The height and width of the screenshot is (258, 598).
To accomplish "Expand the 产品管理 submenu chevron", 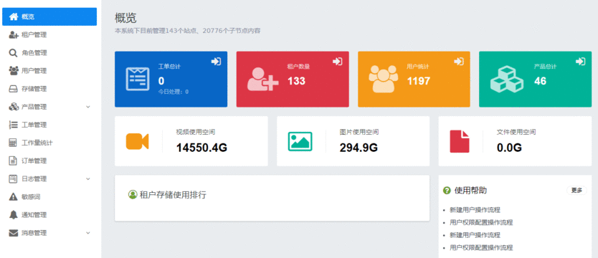I will tap(88, 107).
